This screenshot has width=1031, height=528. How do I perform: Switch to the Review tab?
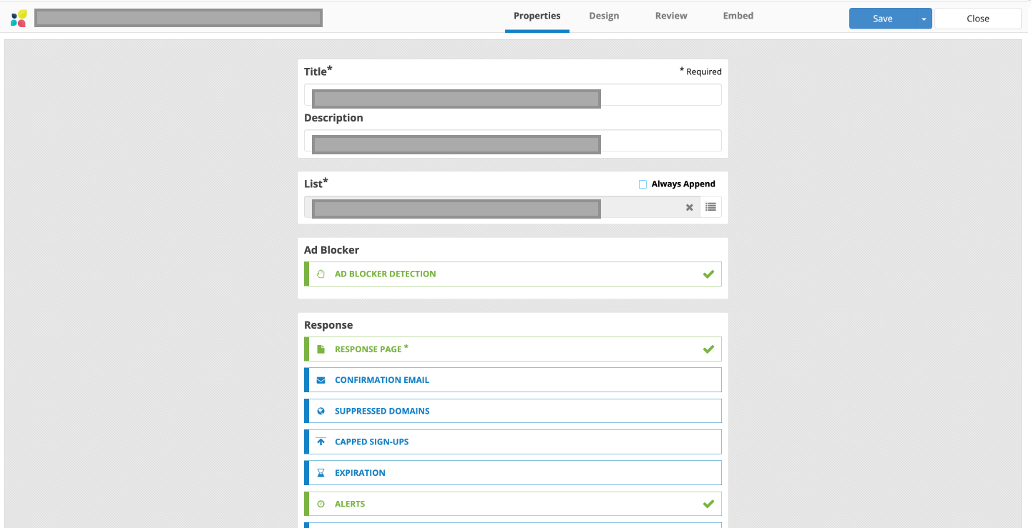click(670, 15)
